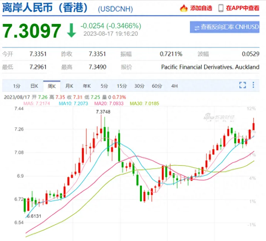The height and width of the screenshot is (241, 266).
Task: Click the fire icon for 添加自选
Action: point(184,8)
